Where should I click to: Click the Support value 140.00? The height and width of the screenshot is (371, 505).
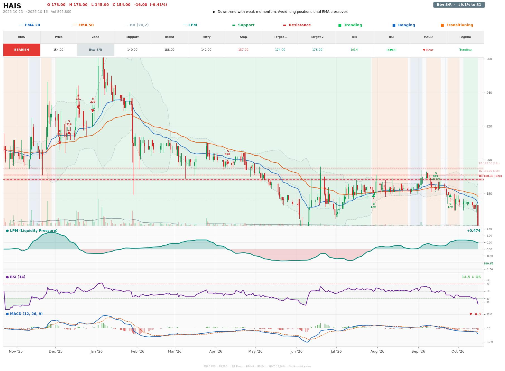(x=133, y=50)
